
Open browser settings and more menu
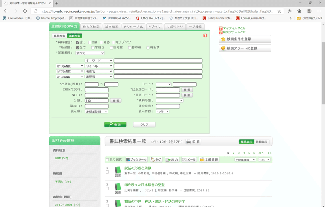click(319, 11)
